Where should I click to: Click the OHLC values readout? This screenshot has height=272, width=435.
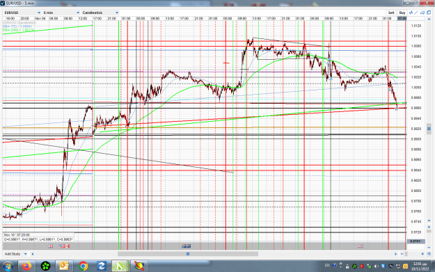[x=38, y=239]
